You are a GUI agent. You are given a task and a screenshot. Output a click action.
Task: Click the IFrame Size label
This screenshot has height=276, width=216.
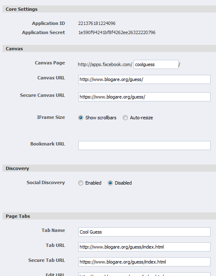(51, 117)
